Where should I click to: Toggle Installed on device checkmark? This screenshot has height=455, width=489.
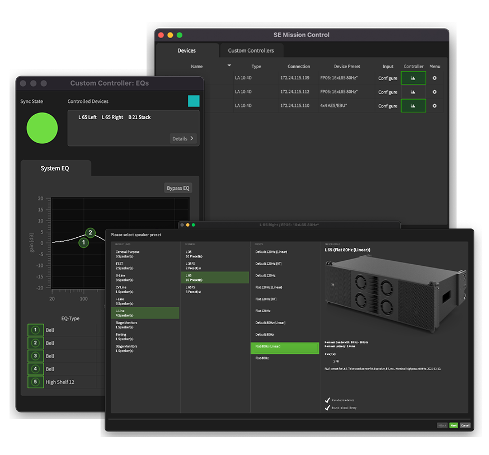click(x=327, y=400)
